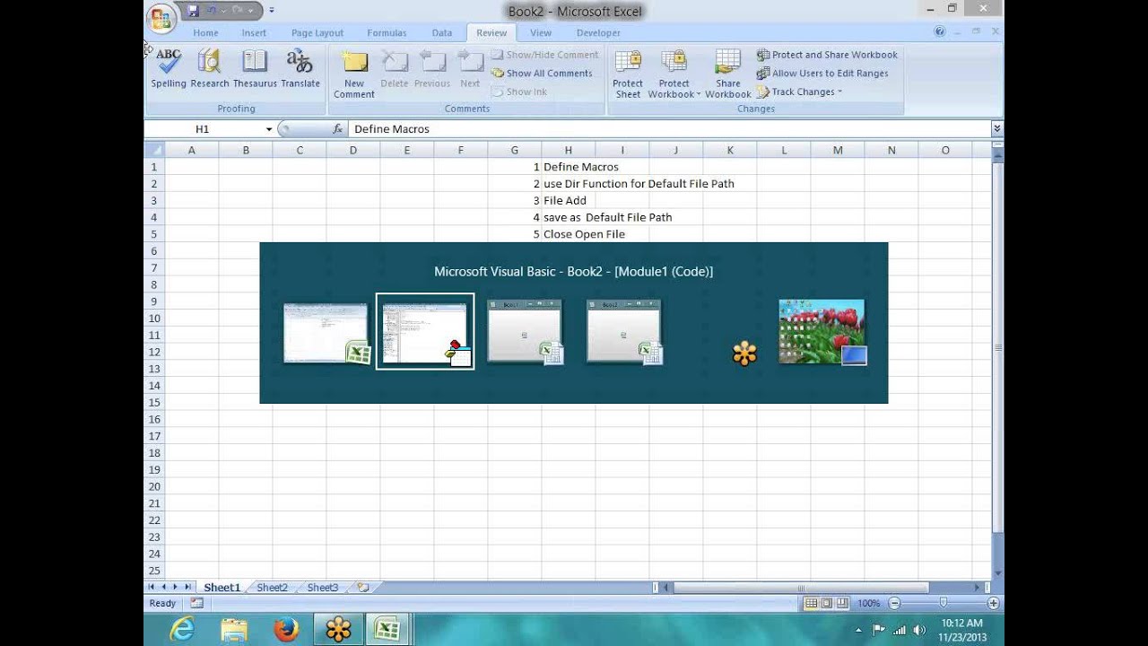This screenshot has width=1148, height=646.
Task: Pick Excel Book2 thumbnail in task switcher
Action: (326, 333)
